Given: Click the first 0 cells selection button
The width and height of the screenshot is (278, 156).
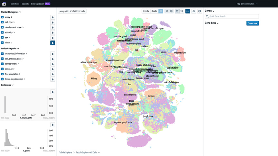Looking at the screenshot, I should 146,11.
